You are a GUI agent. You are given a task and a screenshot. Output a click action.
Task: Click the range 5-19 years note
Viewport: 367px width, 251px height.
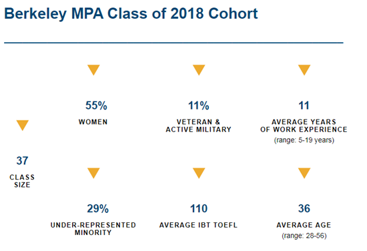[304, 140]
